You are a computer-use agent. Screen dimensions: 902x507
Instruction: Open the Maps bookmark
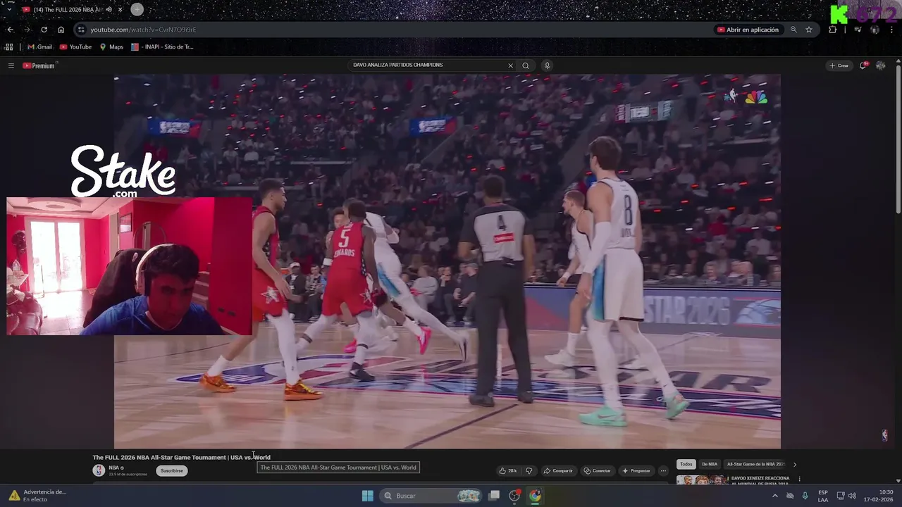click(111, 46)
